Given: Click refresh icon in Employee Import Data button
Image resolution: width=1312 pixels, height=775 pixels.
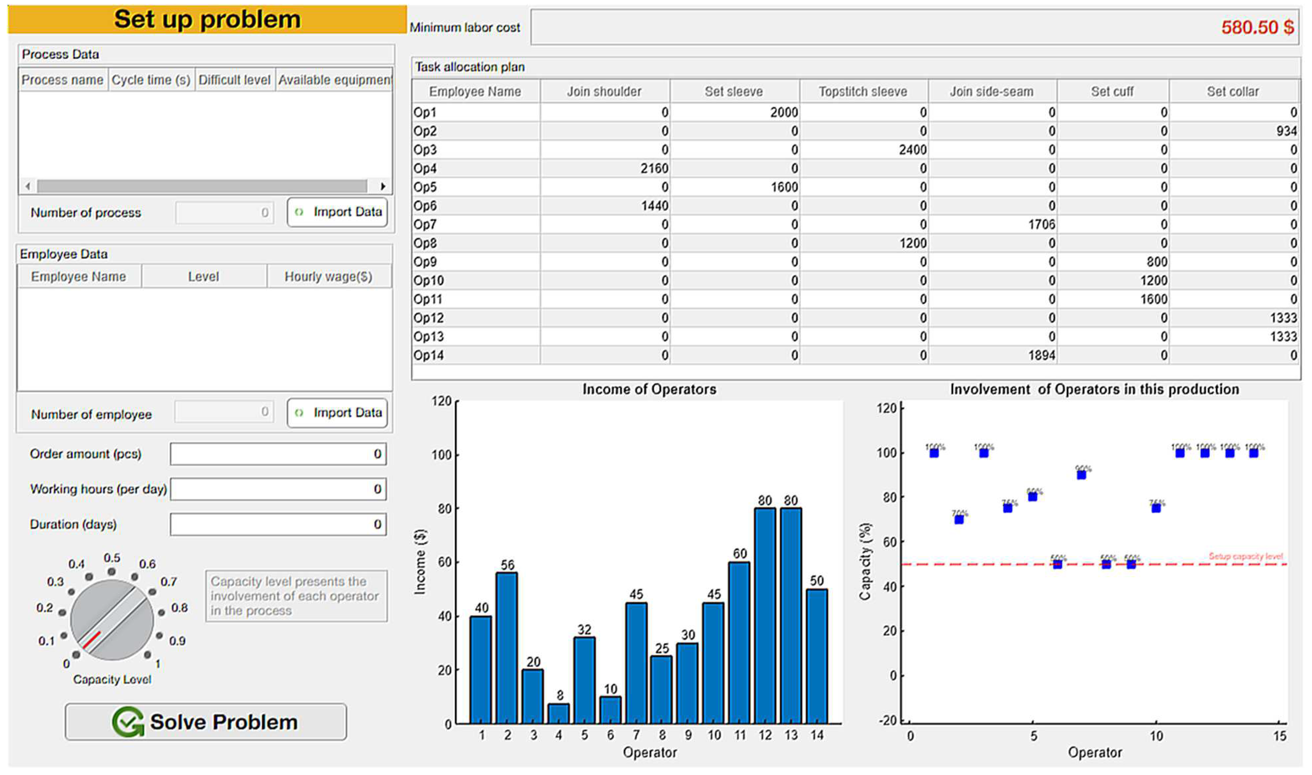Looking at the screenshot, I should (299, 413).
